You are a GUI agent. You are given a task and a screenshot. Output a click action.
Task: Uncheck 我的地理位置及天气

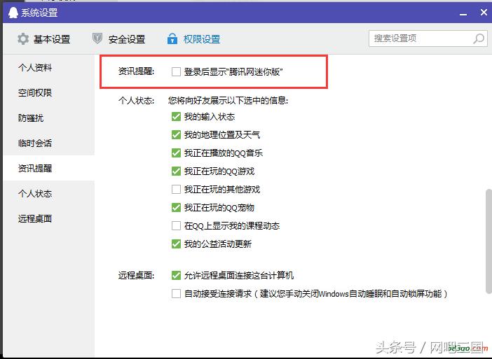point(176,134)
